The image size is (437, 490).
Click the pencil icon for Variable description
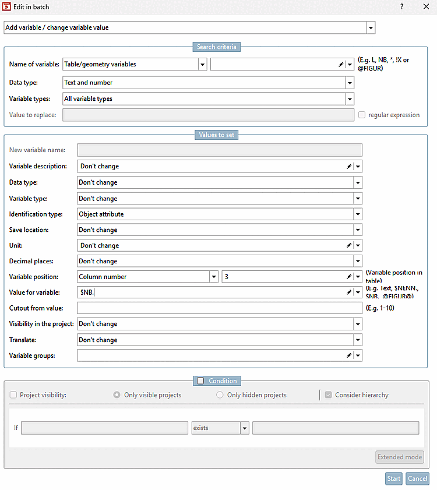click(x=348, y=166)
